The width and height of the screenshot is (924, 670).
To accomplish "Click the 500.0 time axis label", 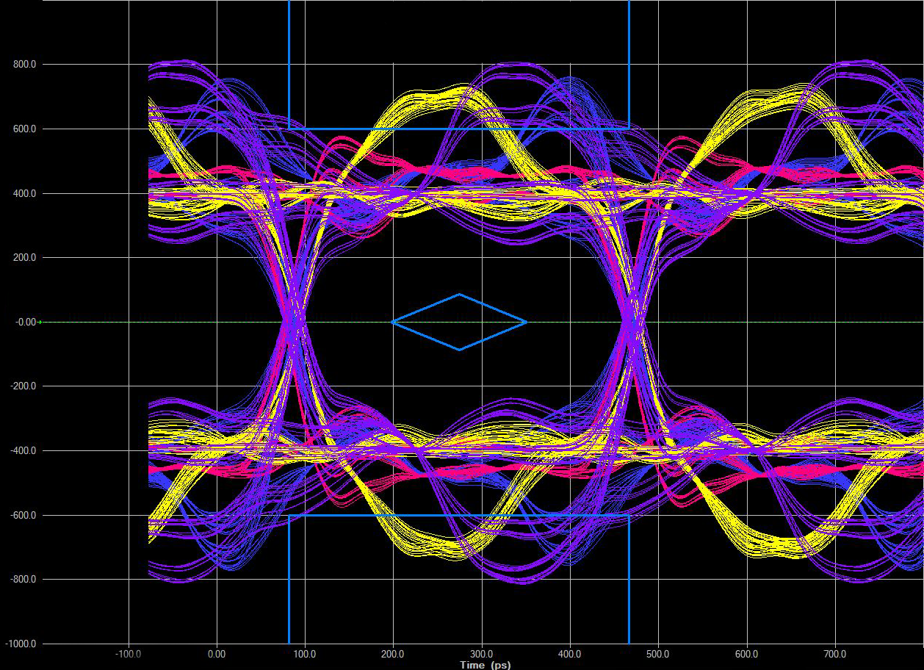I will [658, 653].
